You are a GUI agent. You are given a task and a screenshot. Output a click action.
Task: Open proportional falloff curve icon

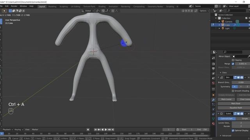(x=116, y=11)
